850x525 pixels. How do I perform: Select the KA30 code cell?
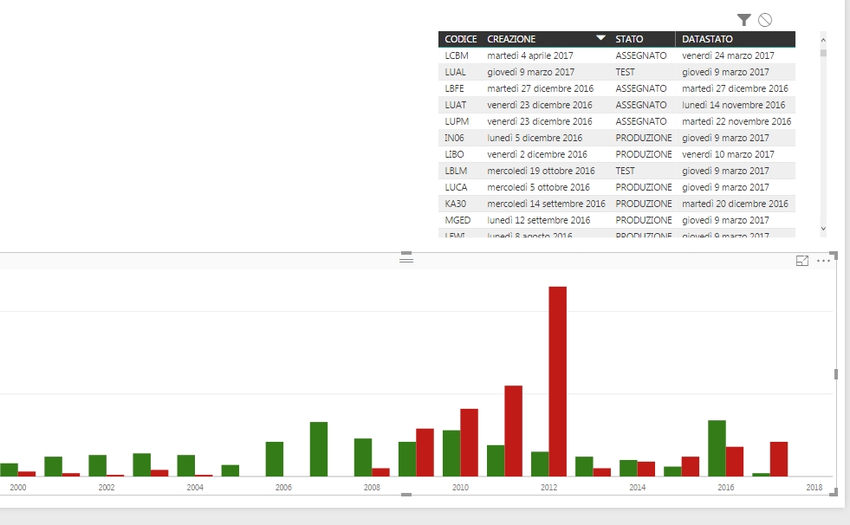(456, 204)
